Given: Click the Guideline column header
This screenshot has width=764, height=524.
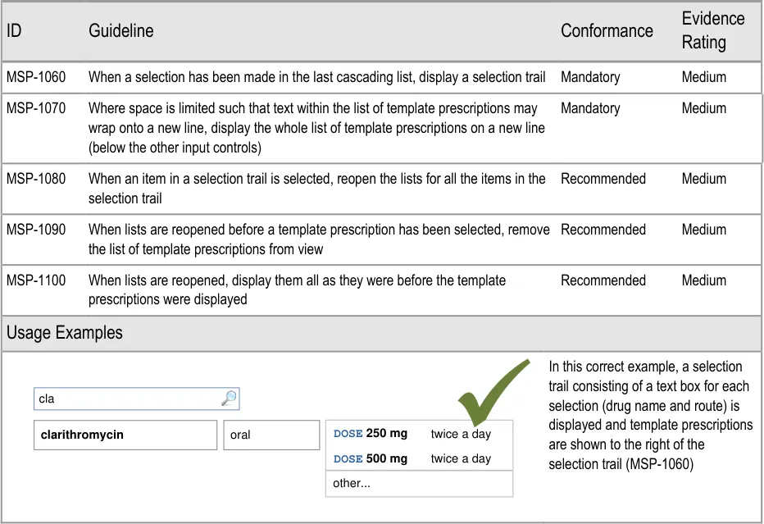Looking at the screenshot, I should point(121,31).
